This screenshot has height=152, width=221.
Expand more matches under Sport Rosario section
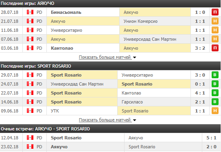pos(105,120)
